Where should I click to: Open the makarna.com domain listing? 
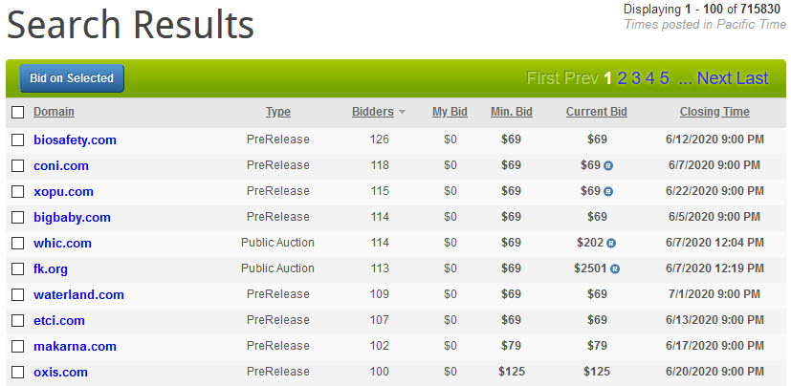[x=76, y=347]
